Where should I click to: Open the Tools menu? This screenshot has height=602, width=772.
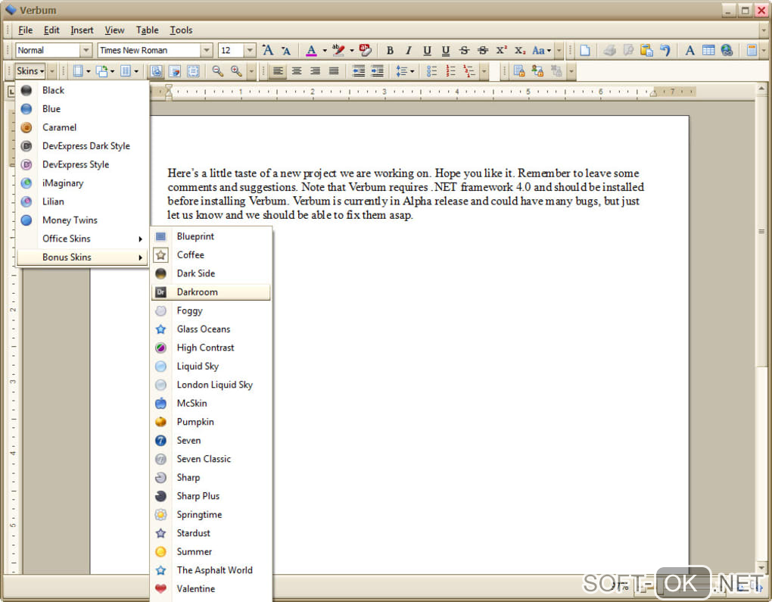181,30
